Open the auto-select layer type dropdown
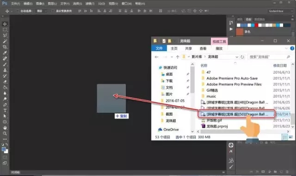296x176 pixels. 42,11
